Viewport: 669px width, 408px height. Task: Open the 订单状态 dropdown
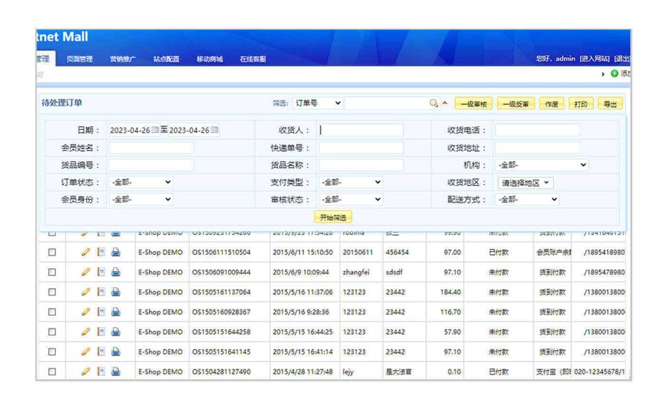140,182
